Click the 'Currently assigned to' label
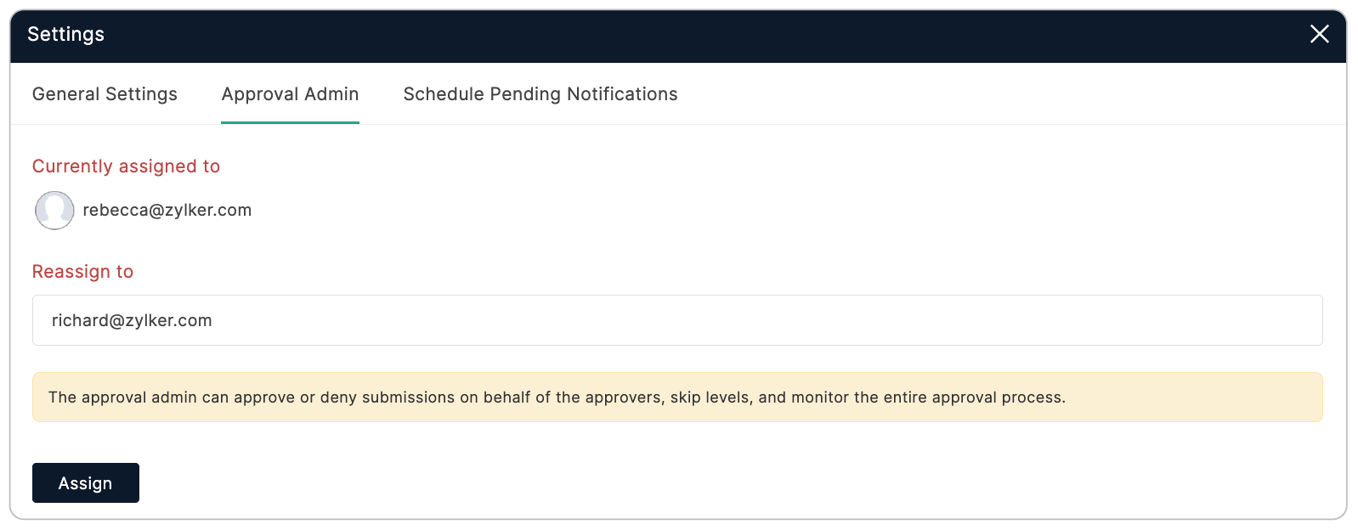1358x530 pixels. 126,166
